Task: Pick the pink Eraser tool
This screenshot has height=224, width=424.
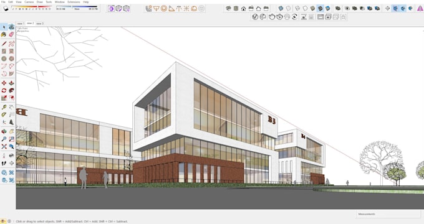Action: click(11, 34)
